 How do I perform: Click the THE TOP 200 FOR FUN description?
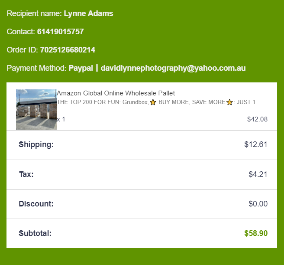(103, 102)
